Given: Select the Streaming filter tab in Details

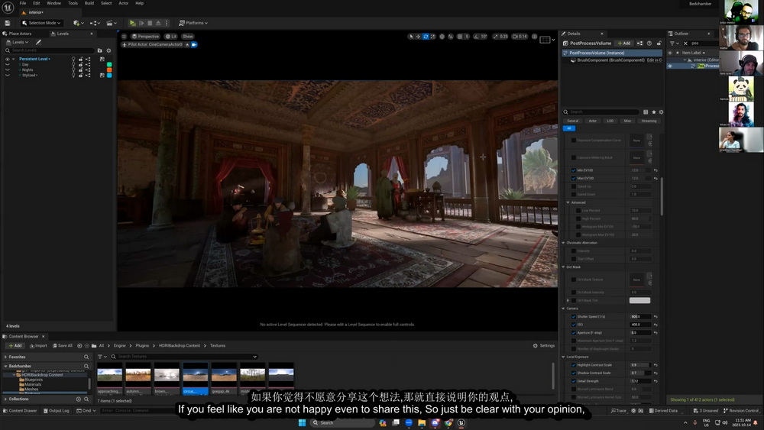Looking at the screenshot, I should 649,121.
